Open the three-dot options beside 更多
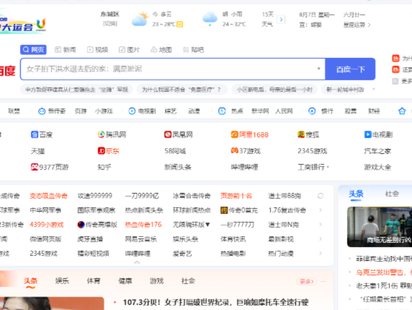Screen dimensions: 412x310 coord(324,281)
